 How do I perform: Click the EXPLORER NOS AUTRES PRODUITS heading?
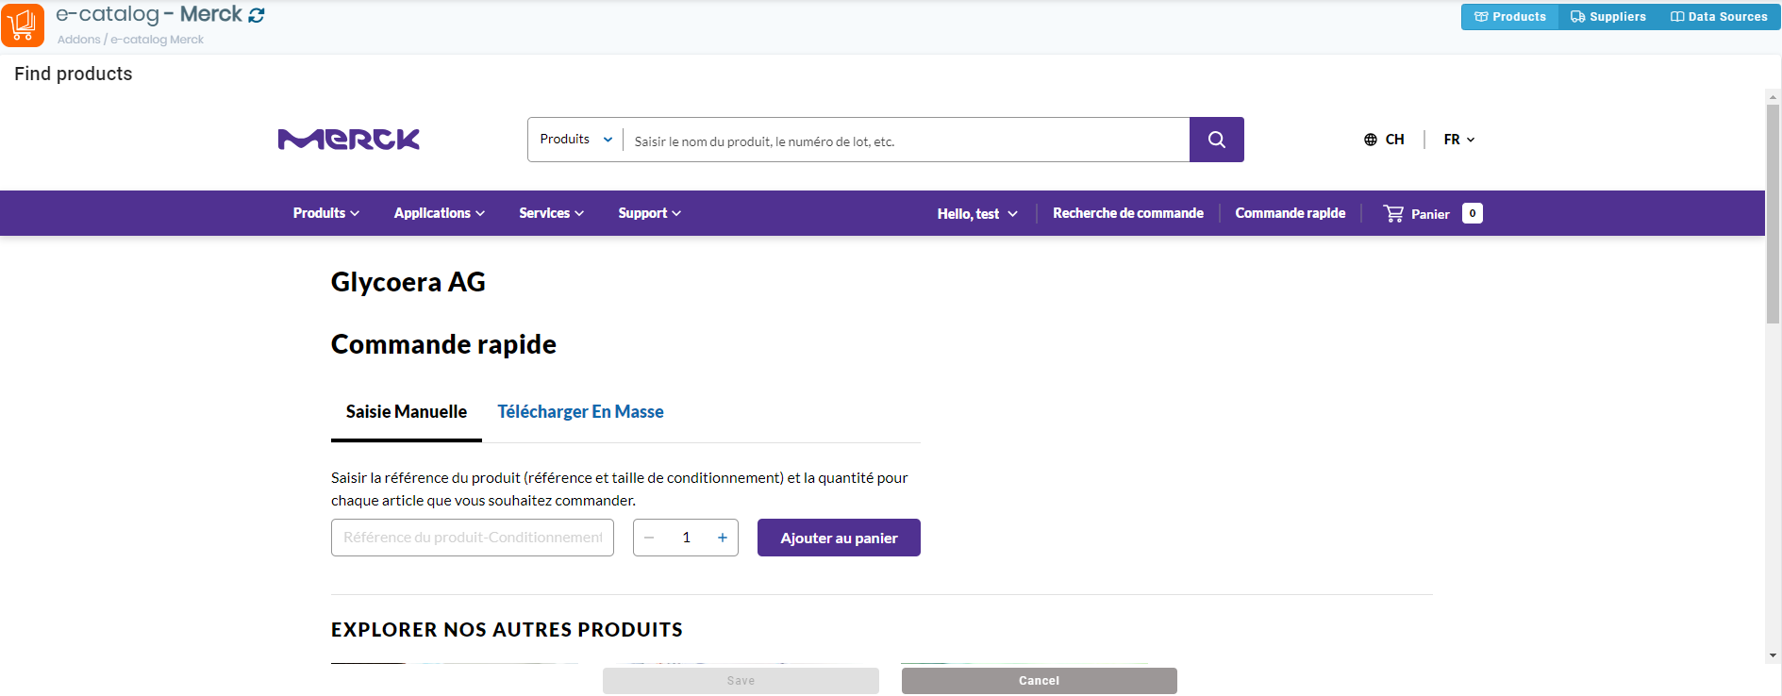point(507,630)
